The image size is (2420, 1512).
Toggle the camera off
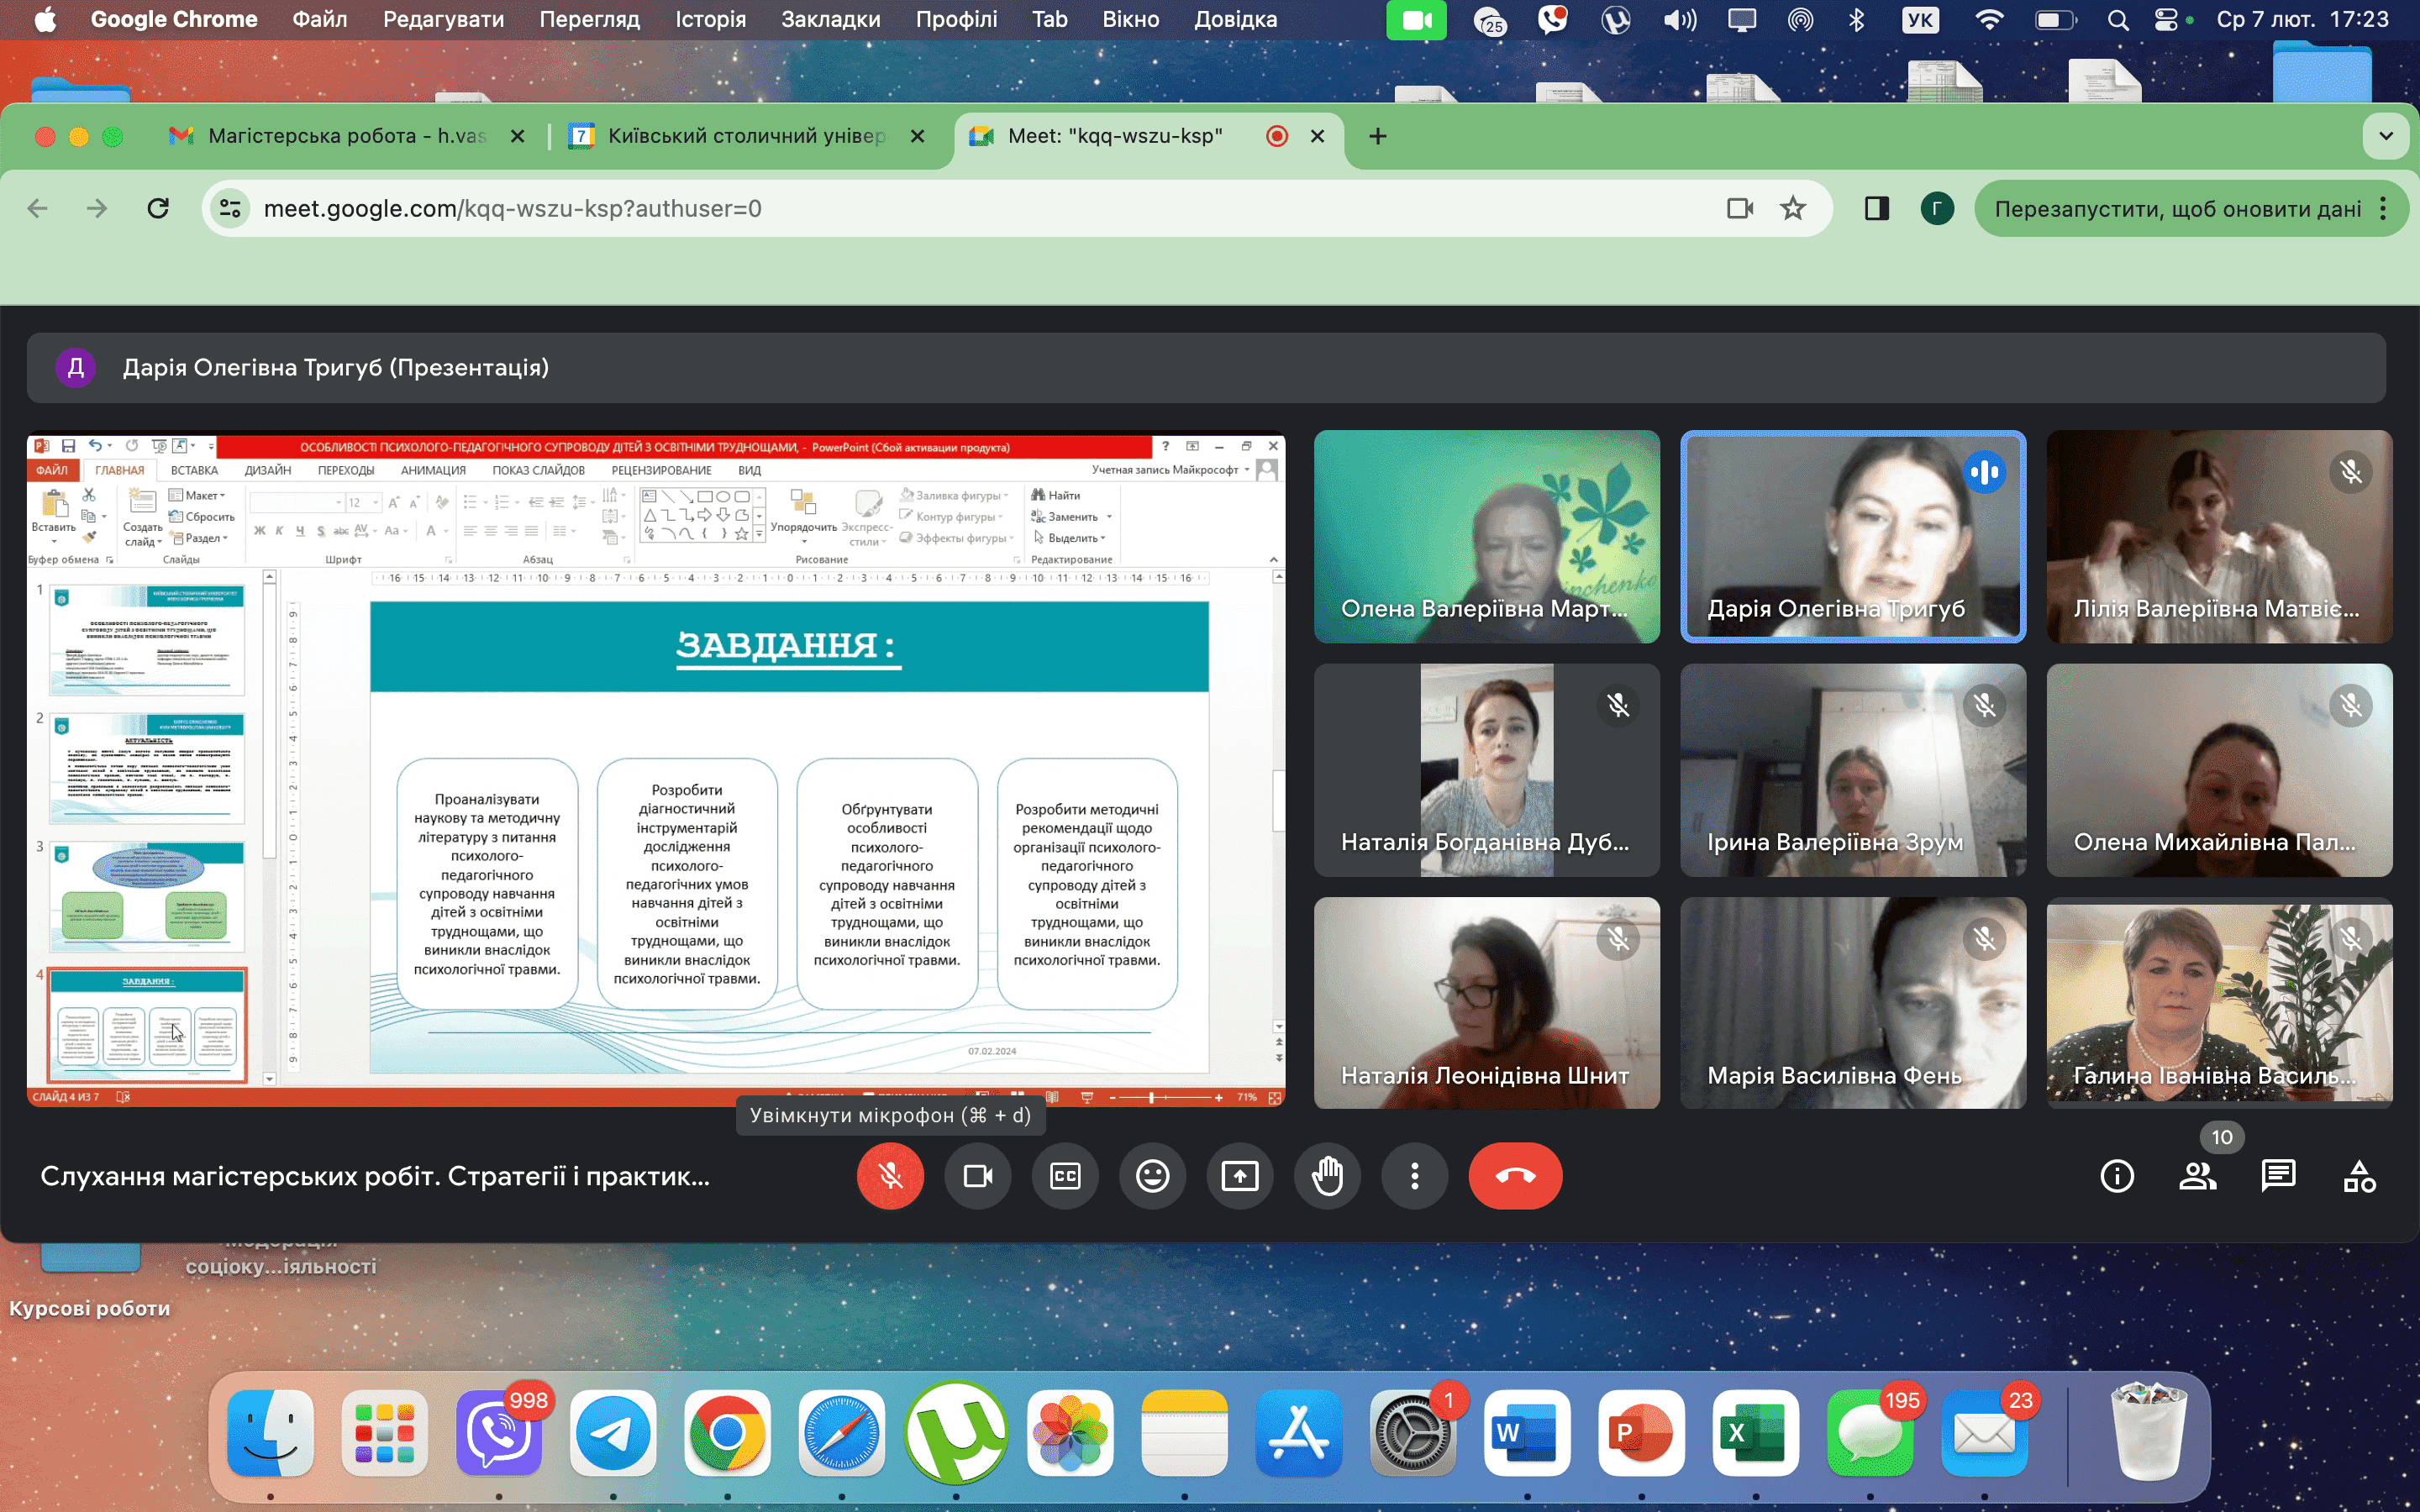click(977, 1176)
